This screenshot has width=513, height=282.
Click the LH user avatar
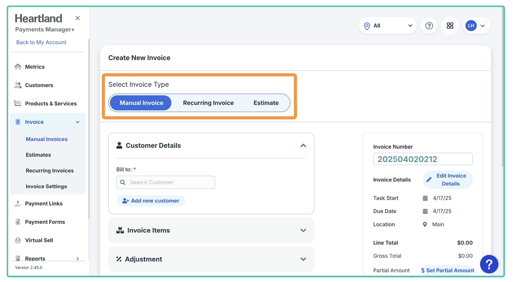tap(471, 26)
